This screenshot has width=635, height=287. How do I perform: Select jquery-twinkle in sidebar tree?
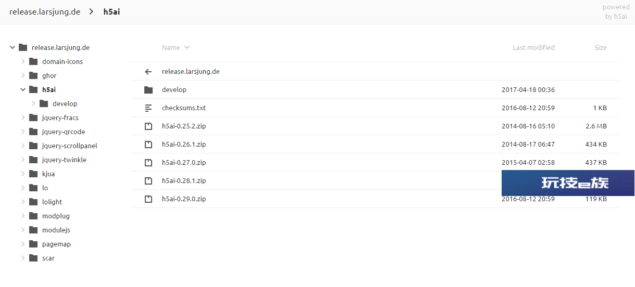[x=64, y=160]
